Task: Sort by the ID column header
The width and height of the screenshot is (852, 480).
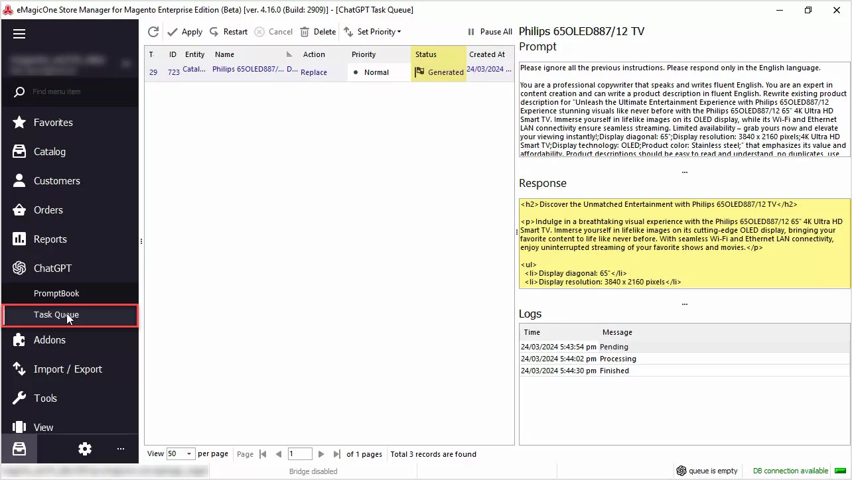Action: (x=173, y=54)
